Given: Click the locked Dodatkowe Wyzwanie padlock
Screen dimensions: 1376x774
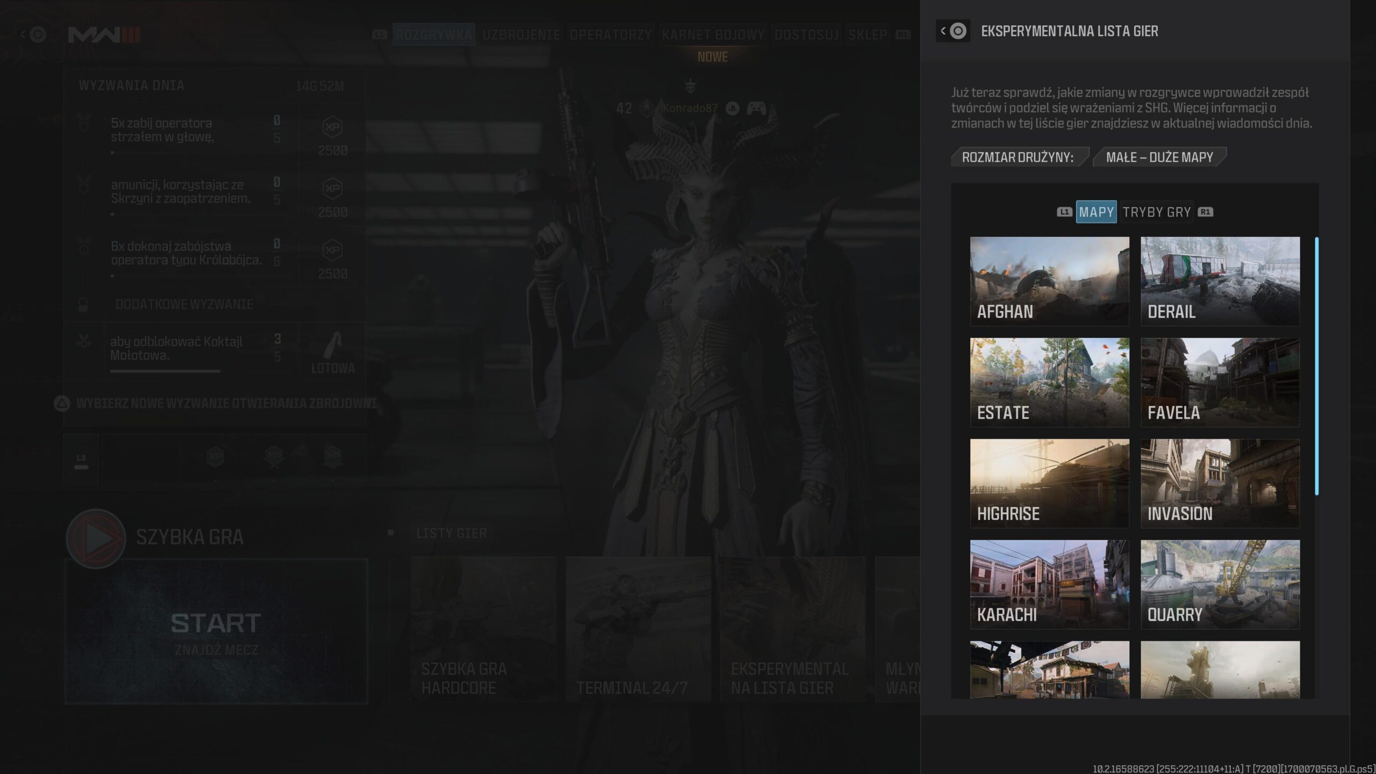Looking at the screenshot, I should (x=83, y=305).
